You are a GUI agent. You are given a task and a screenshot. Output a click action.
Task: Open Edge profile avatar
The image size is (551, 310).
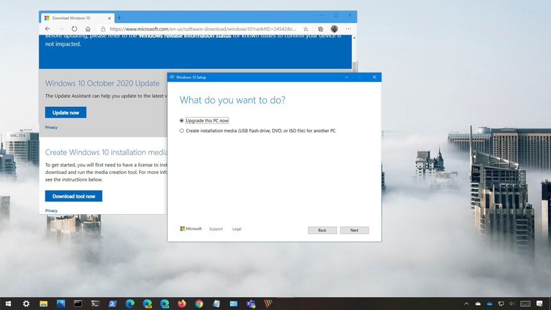click(x=334, y=29)
